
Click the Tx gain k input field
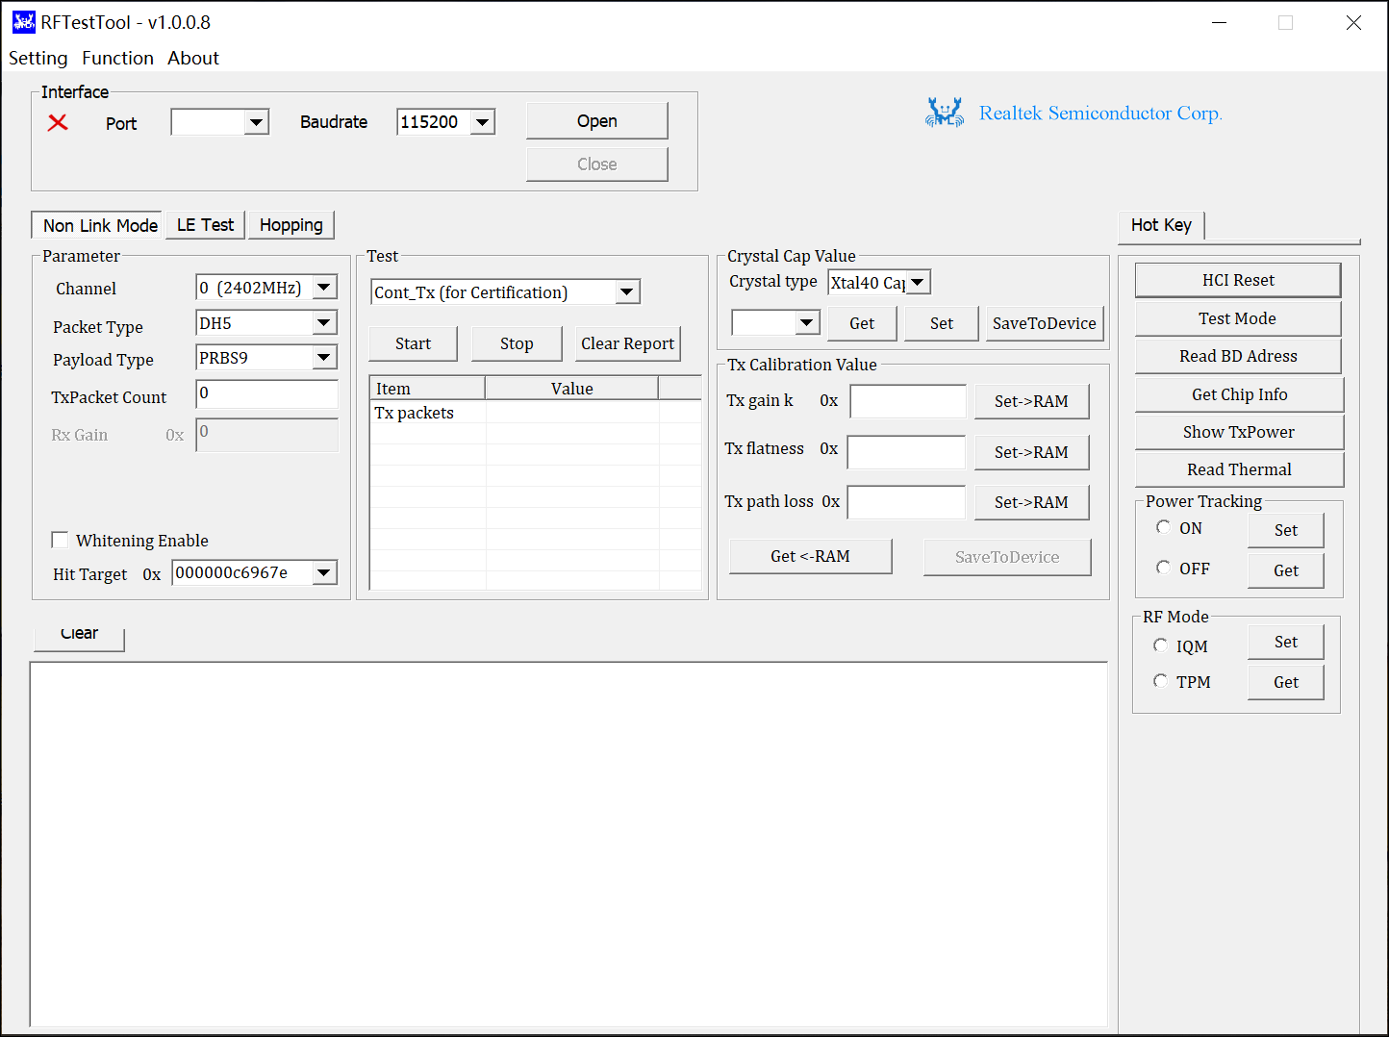907,401
